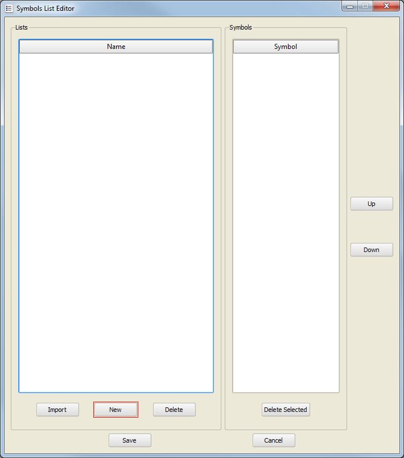Click the Delete button under Lists

point(174,410)
